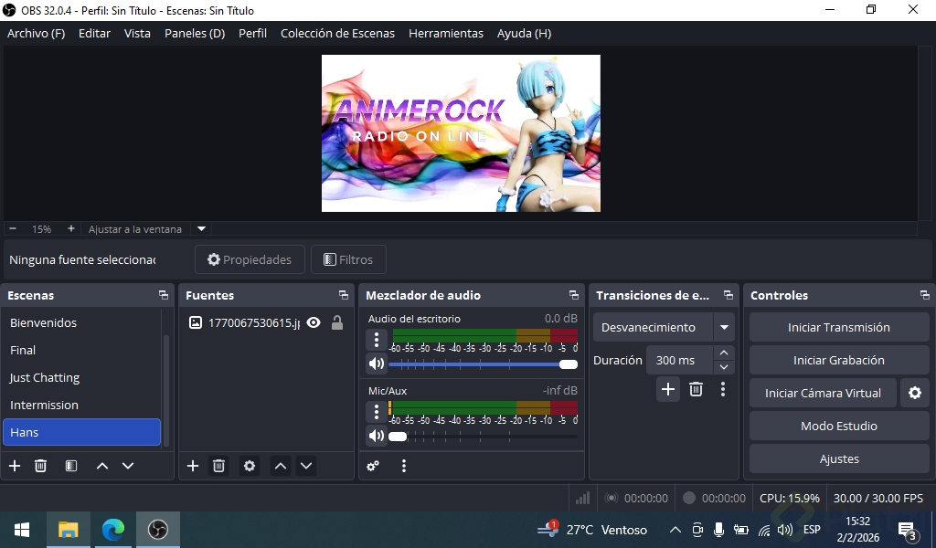936x548 pixels.
Task: Click Iniciar Transmisión button
Action: (839, 327)
